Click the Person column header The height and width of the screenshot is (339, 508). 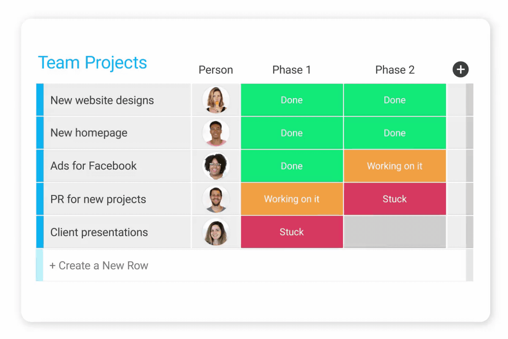click(216, 70)
